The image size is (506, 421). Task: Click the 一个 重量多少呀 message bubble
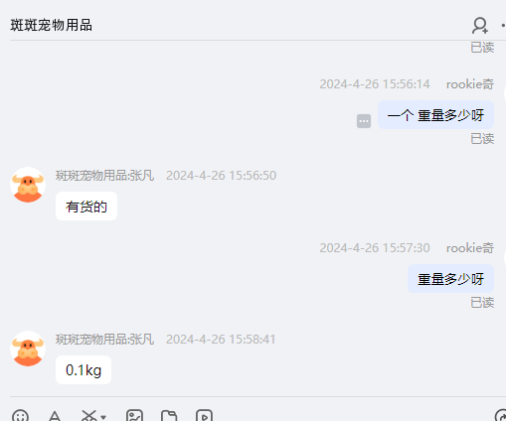point(435,115)
